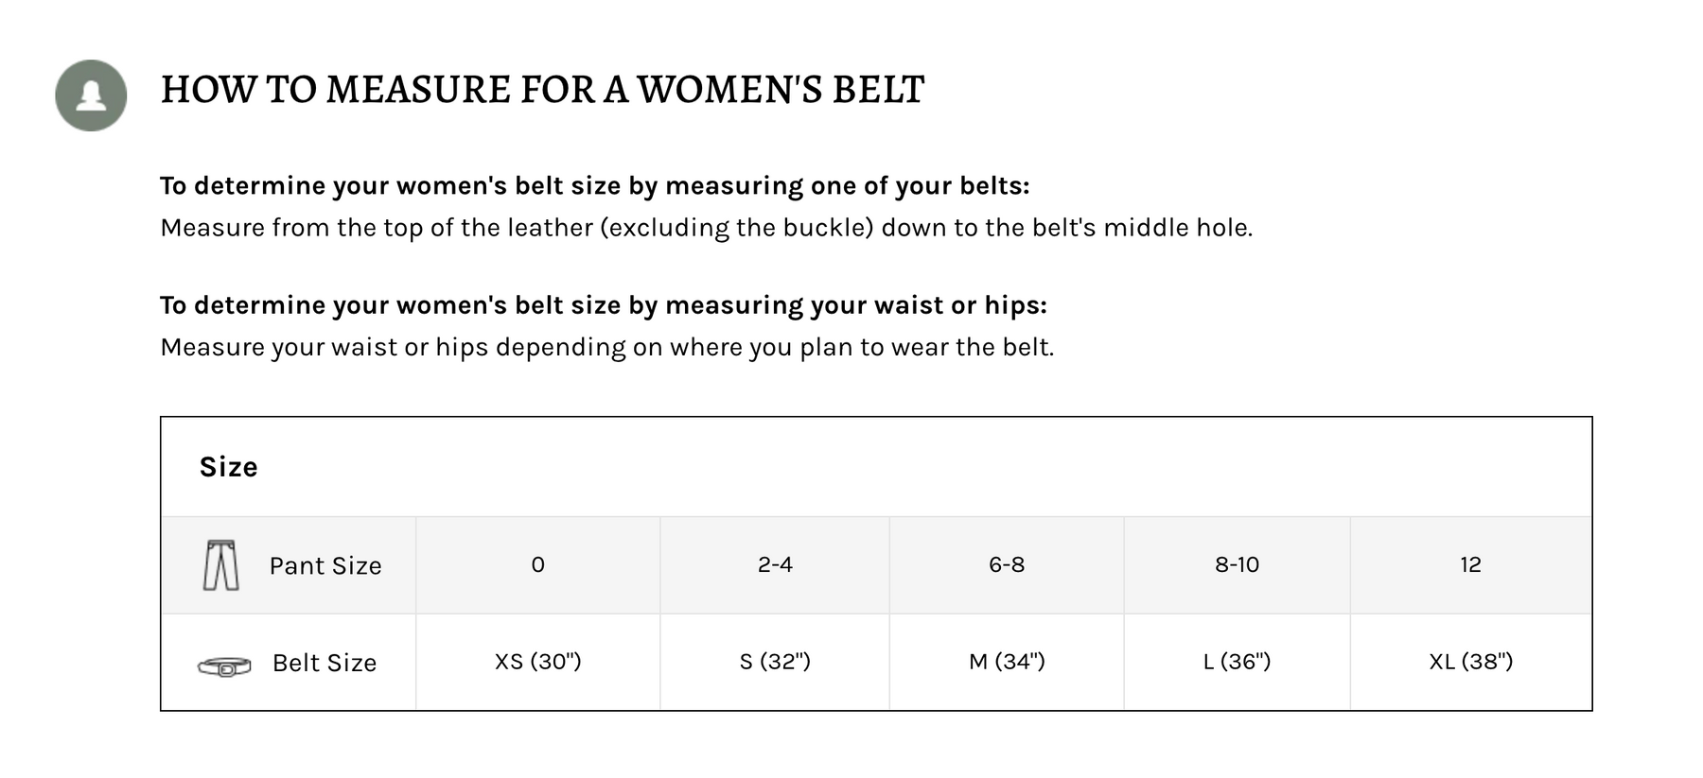The width and height of the screenshot is (1703, 778).
Task: Click the bold "measuring your waist or hips" line
Action: click(x=604, y=305)
